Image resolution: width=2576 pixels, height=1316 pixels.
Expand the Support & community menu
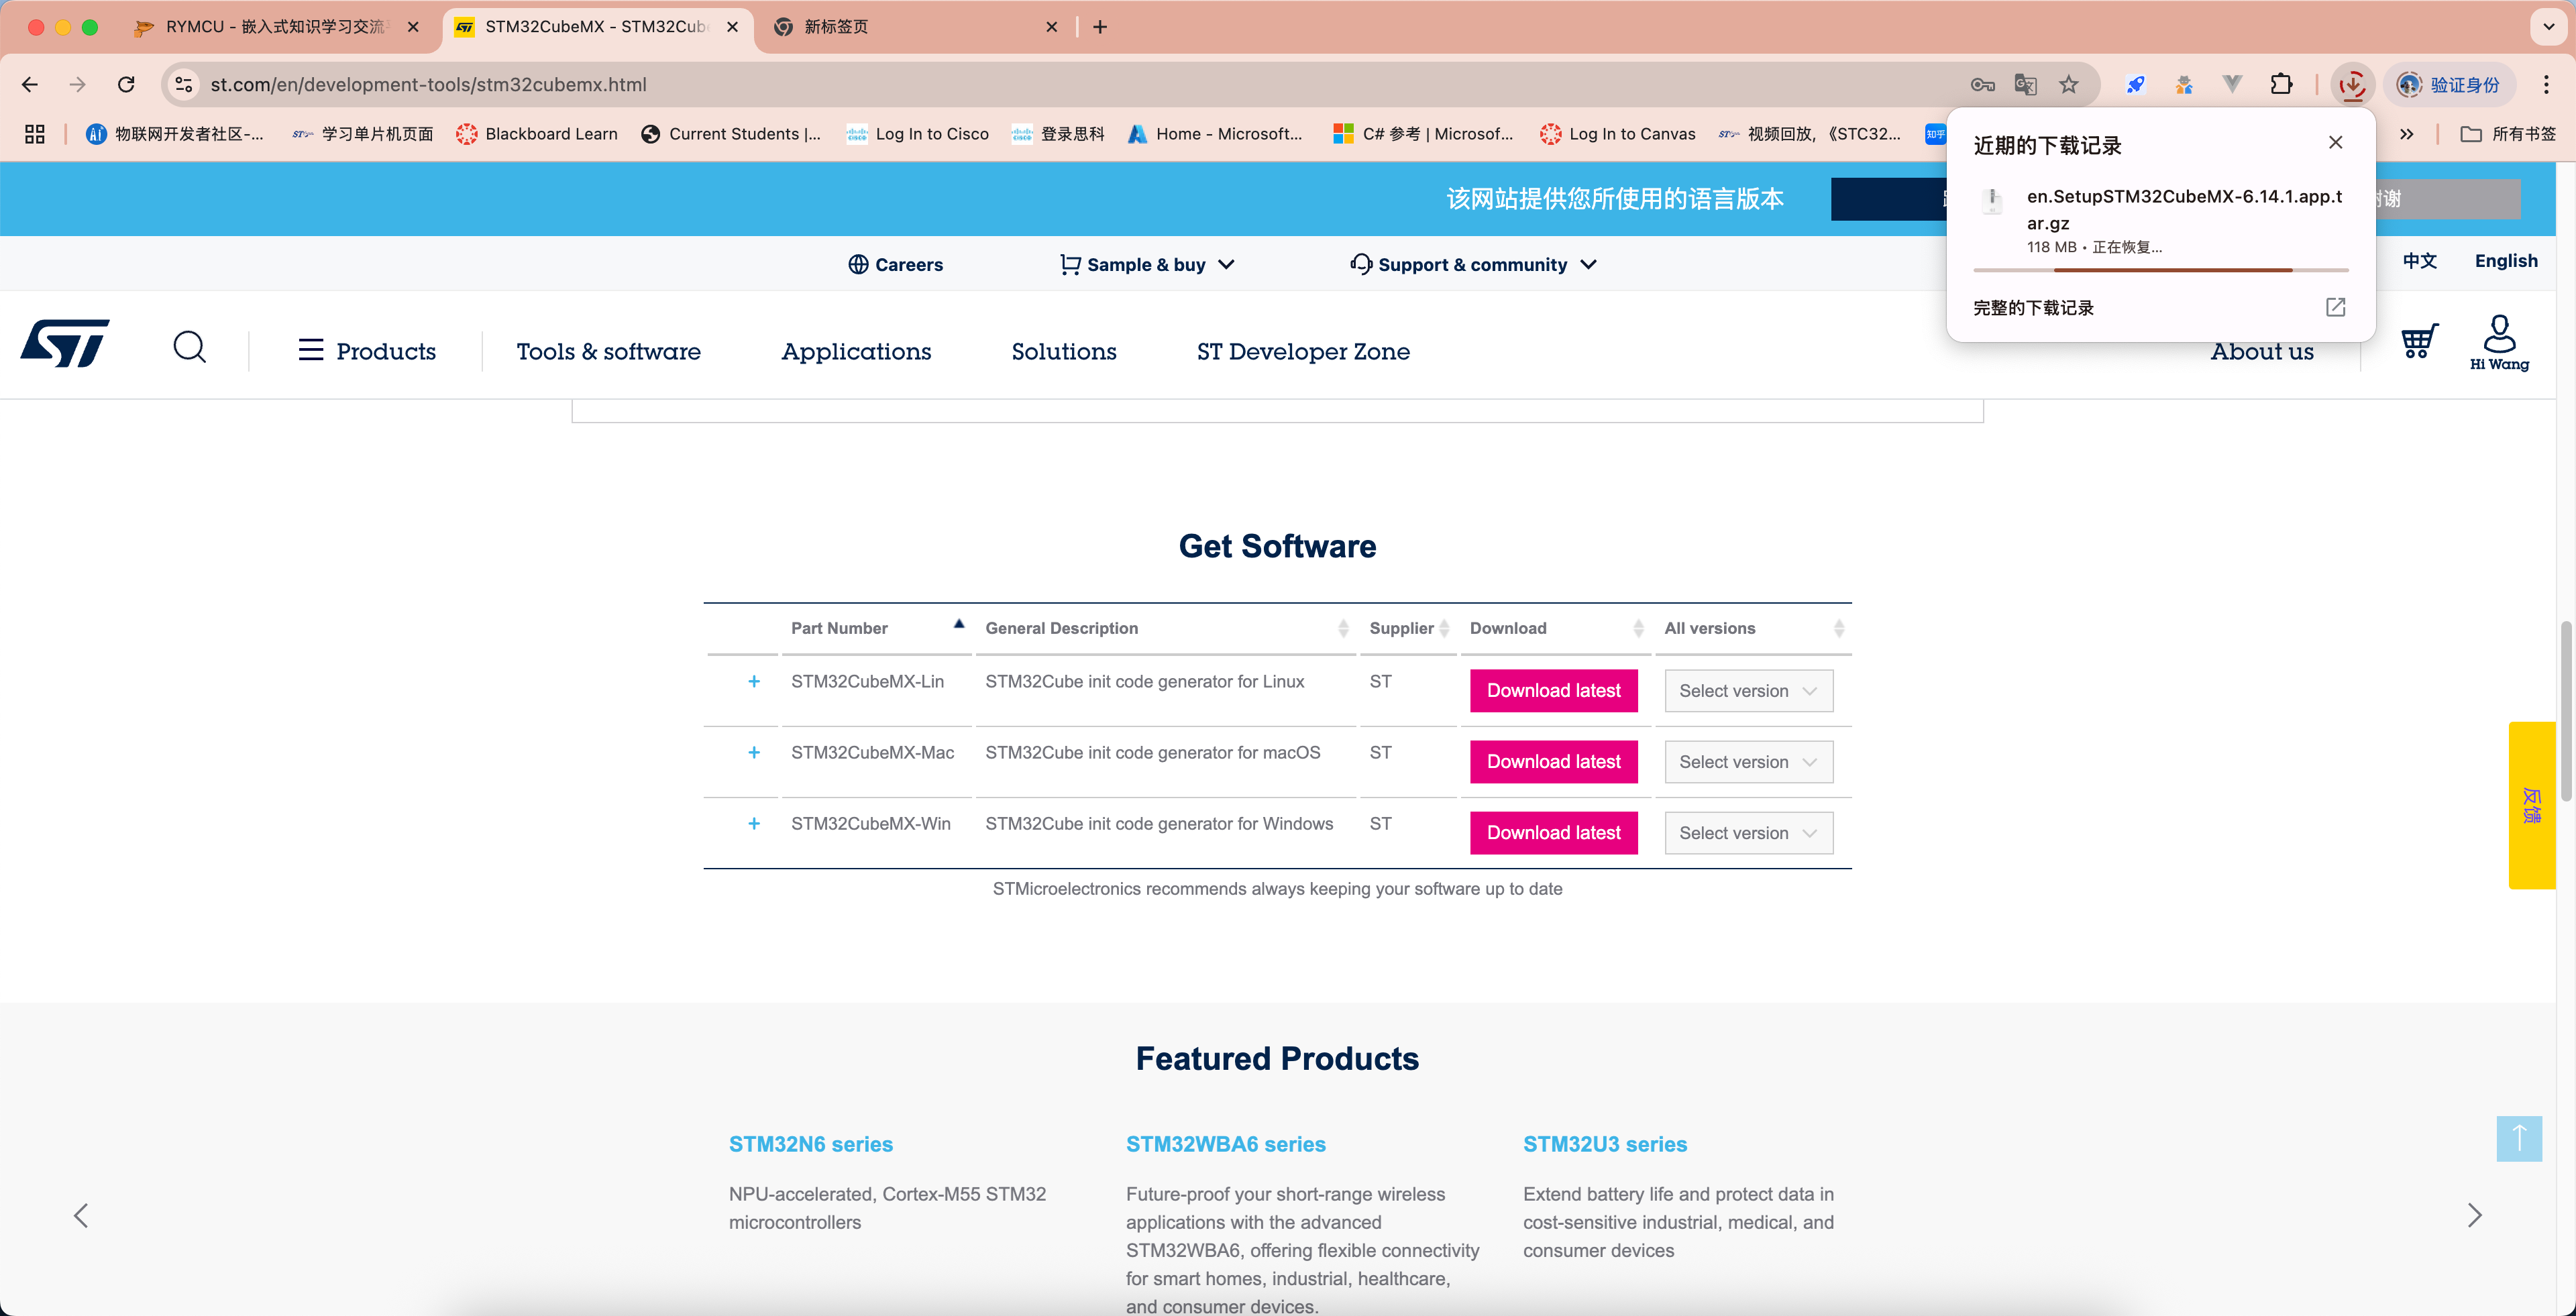point(1472,265)
